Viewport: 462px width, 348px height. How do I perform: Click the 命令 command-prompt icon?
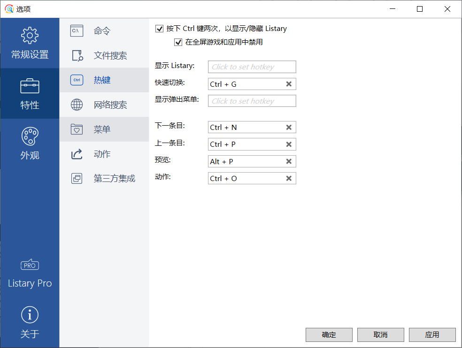77,30
